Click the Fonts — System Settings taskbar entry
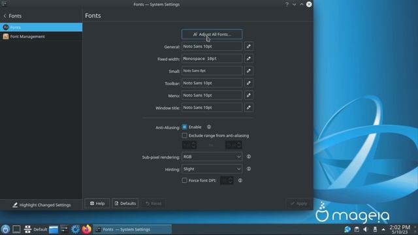Image resolution: width=418 pixels, height=235 pixels. pyautogui.click(x=133, y=229)
